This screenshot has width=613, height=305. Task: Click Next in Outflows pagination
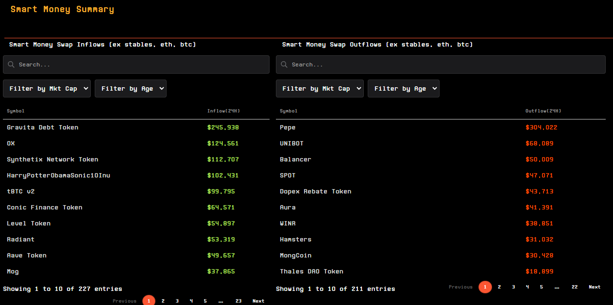[x=595, y=287]
